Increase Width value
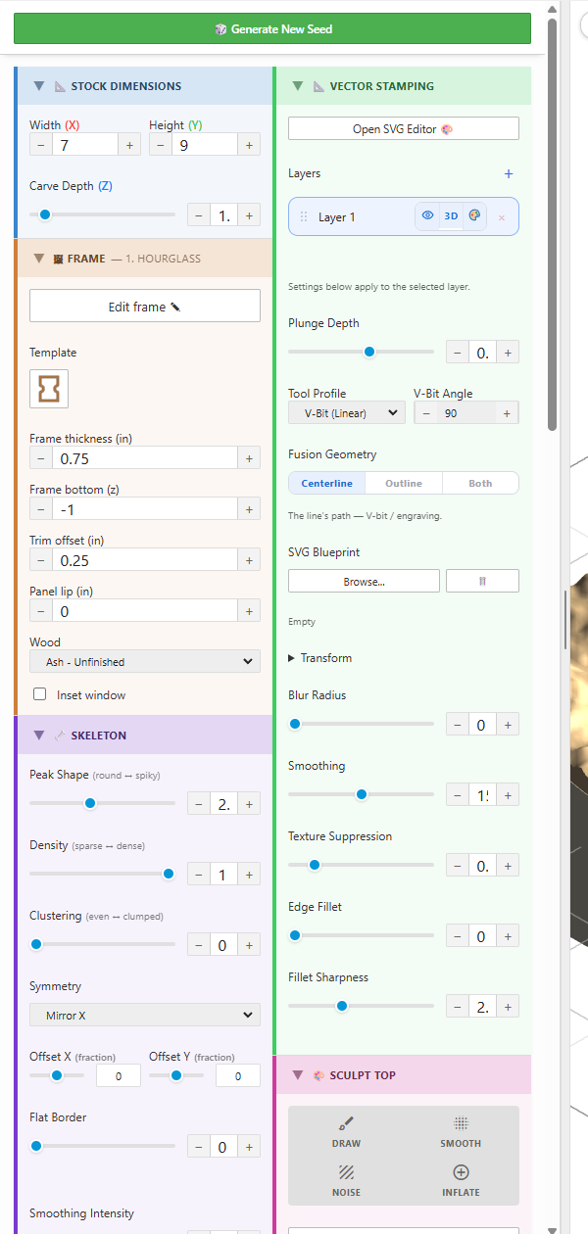 (129, 144)
